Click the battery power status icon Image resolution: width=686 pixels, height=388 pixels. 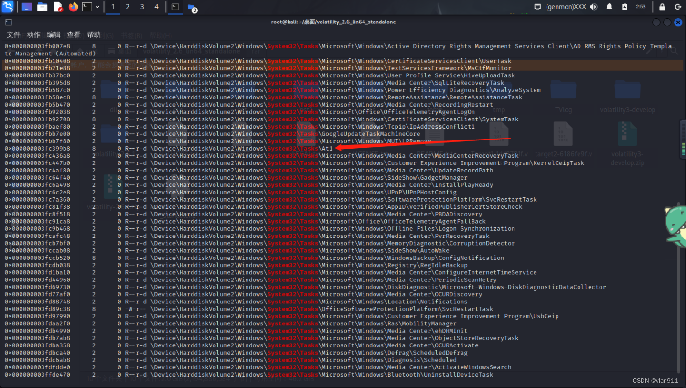625,7
